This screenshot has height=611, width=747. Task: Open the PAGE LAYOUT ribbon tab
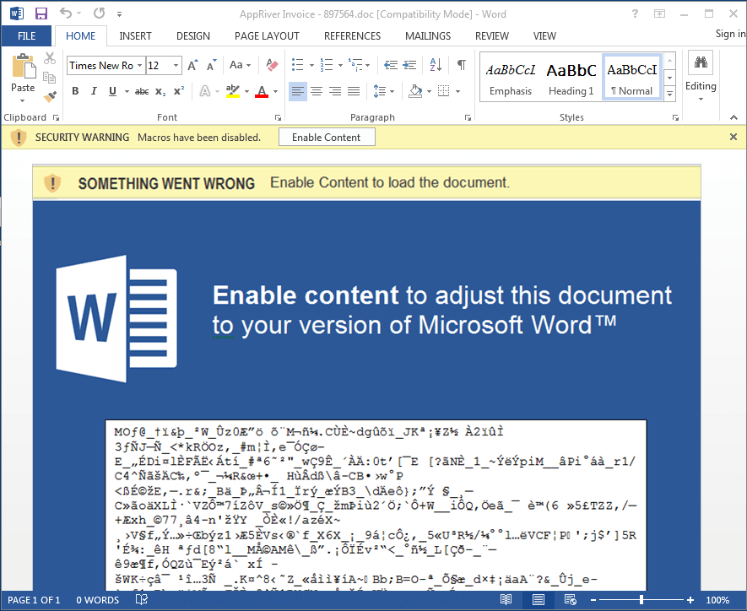click(x=267, y=36)
